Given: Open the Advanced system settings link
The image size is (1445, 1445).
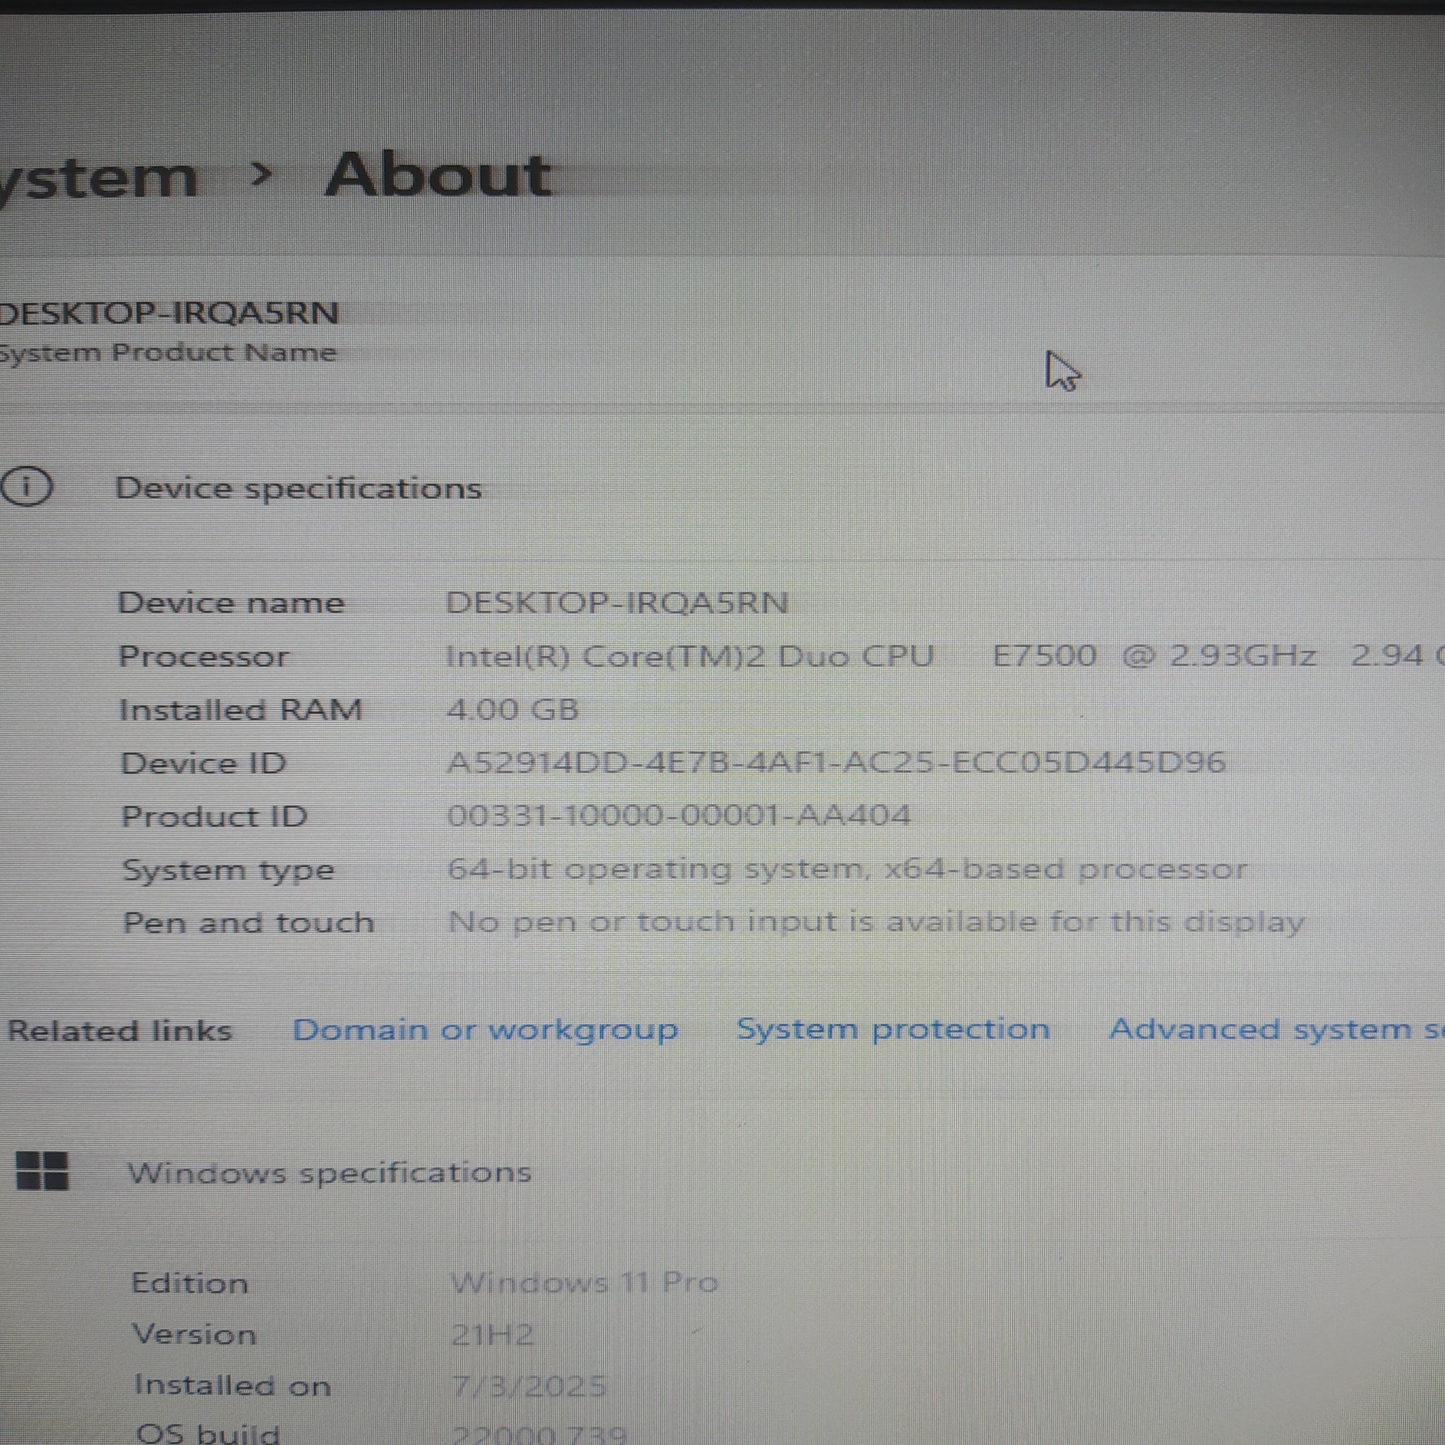Looking at the screenshot, I should click(1277, 1029).
